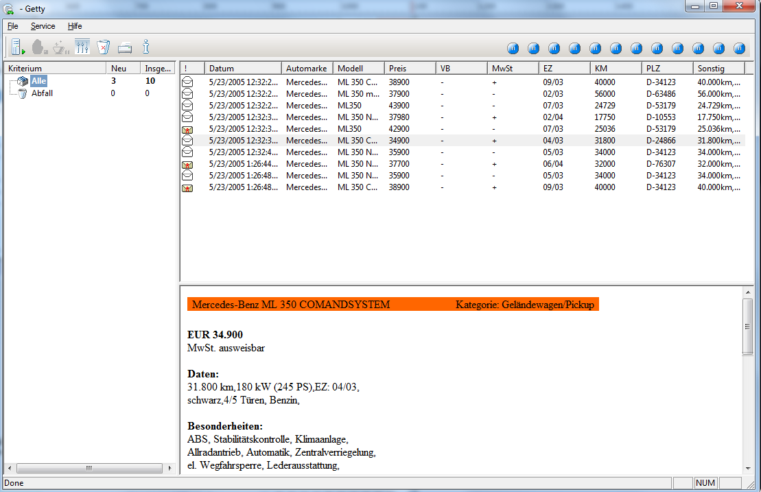Click the detail pane scroll-down arrow

coord(748,468)
